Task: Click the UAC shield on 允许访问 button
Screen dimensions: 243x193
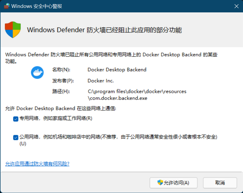Action: [x=160, y=182]
